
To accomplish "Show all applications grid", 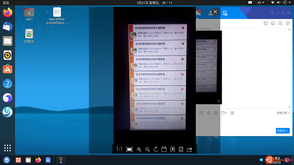I will (8, 148).
